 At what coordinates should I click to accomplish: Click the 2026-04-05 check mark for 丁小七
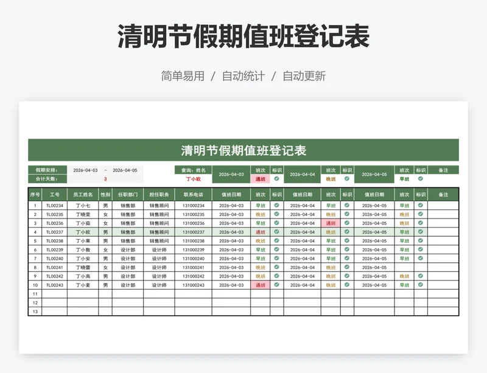(420, 205)
